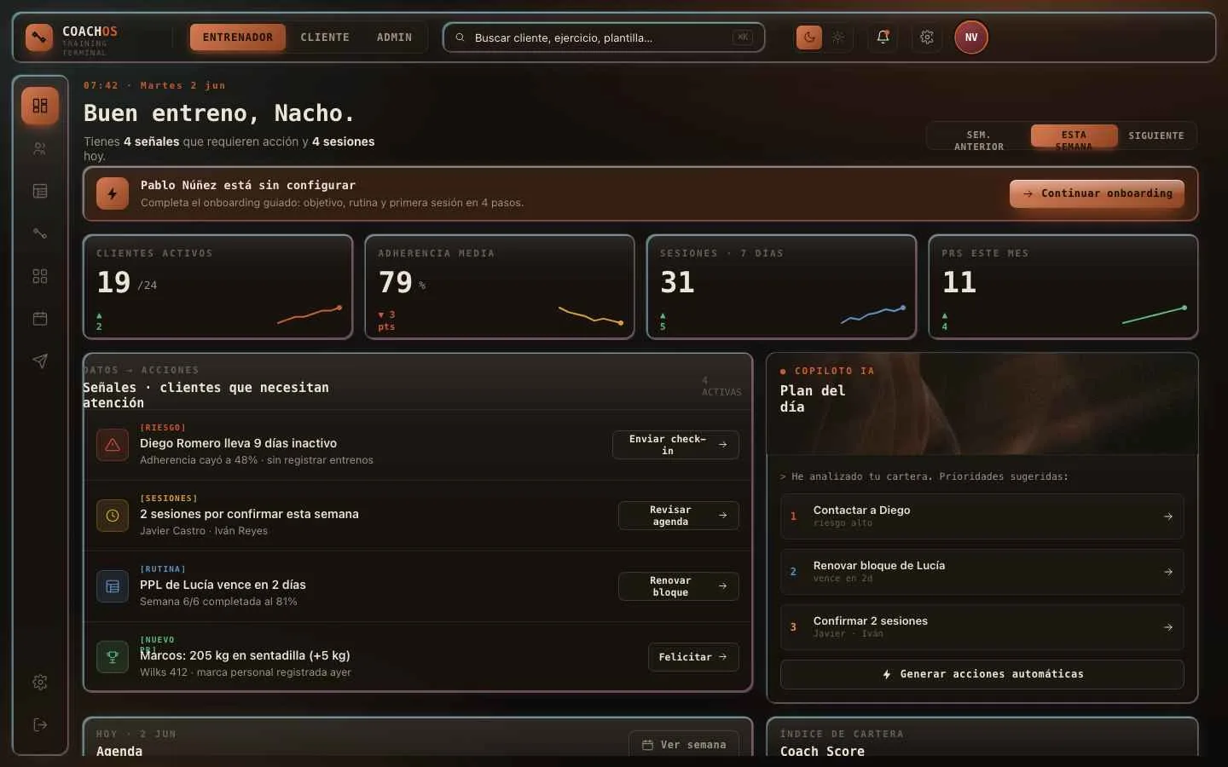The width and height of the screenshot is (1228, 767).
Task: Select the ENTRENADOR role tab
Action: point(238,37)
